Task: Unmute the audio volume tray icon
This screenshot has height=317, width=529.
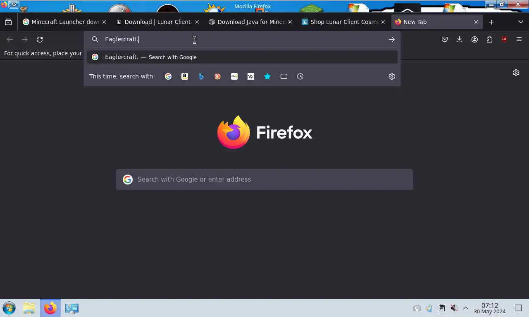Action: [x=454, y=308]
